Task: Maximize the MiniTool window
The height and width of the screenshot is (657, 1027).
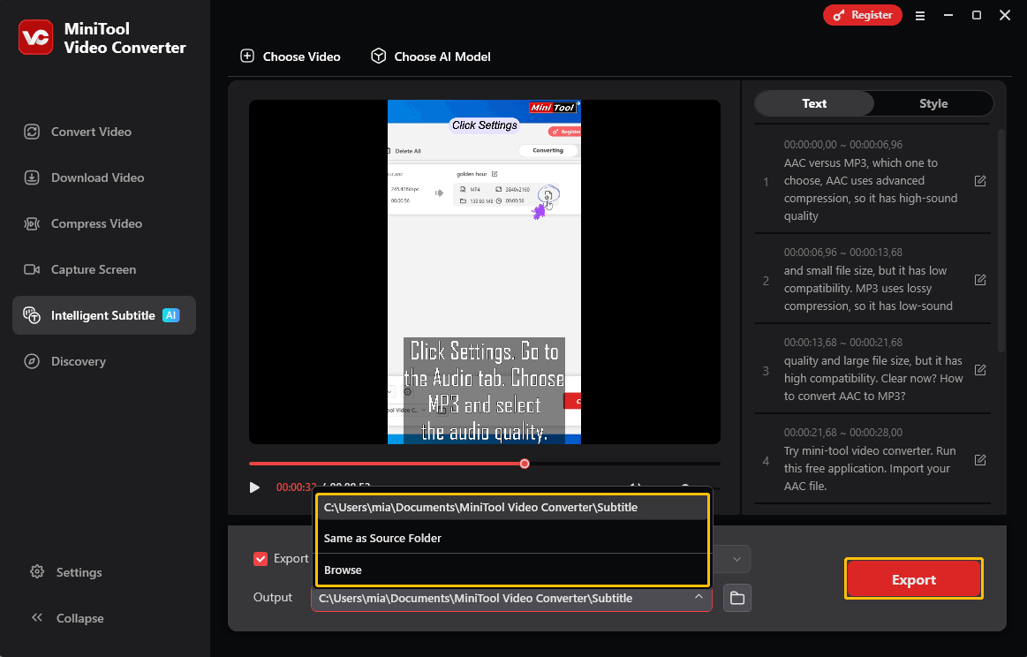Action: 976,15
